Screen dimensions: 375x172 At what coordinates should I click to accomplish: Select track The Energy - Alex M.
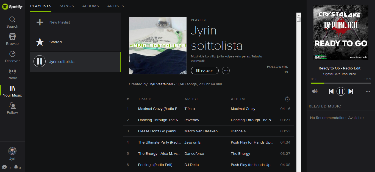pos(159,153)
